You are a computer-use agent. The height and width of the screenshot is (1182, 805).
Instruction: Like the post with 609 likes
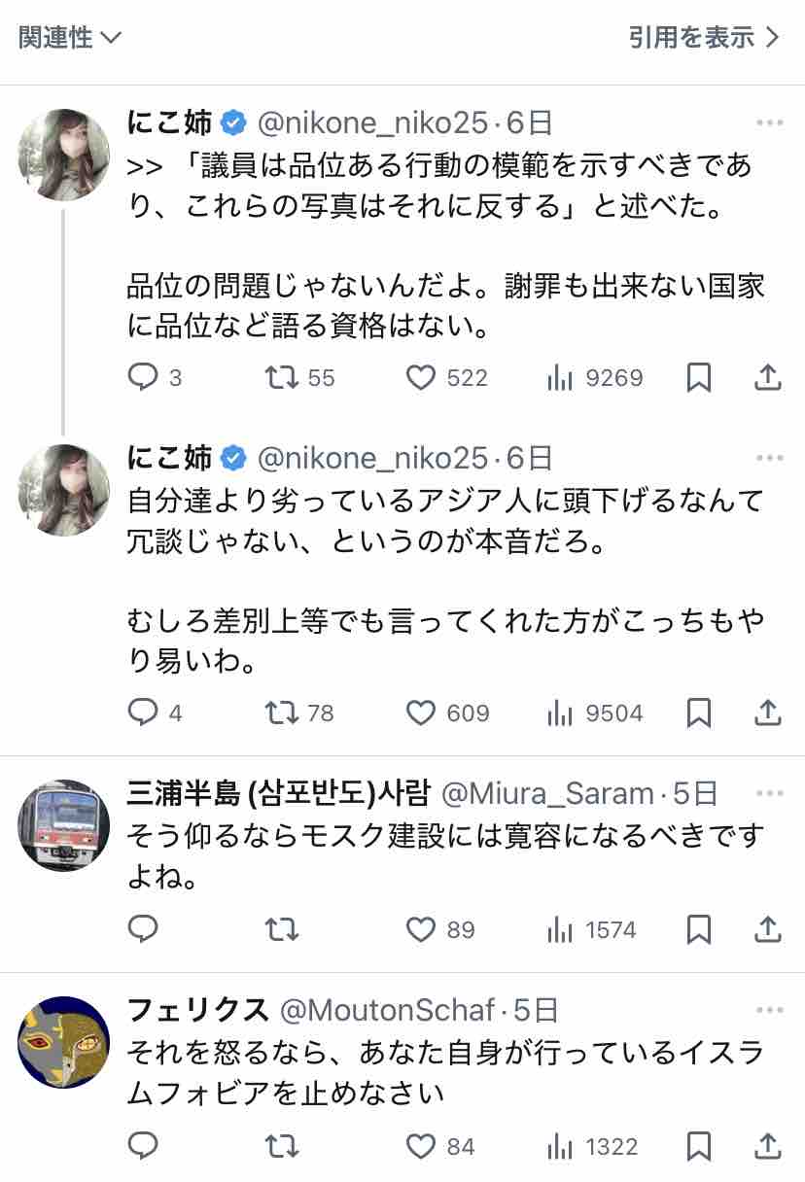pyautogui.click(x=421, y=713)
